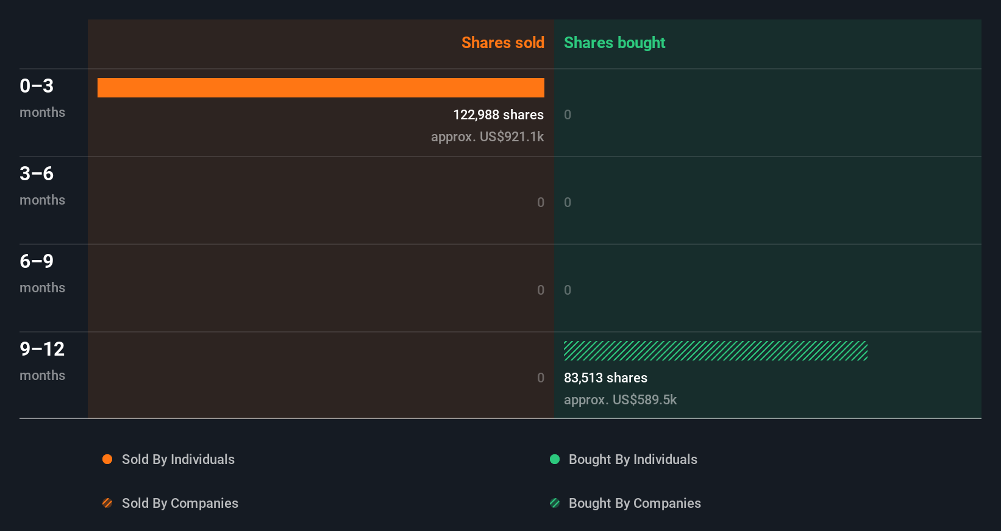Select the 3–6 months row label
This screenshot has width=1001, height=531.
coord(42,185)
